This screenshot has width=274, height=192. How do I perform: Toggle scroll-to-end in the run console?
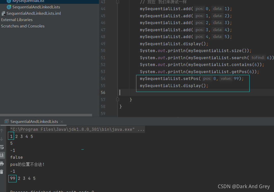2,155
